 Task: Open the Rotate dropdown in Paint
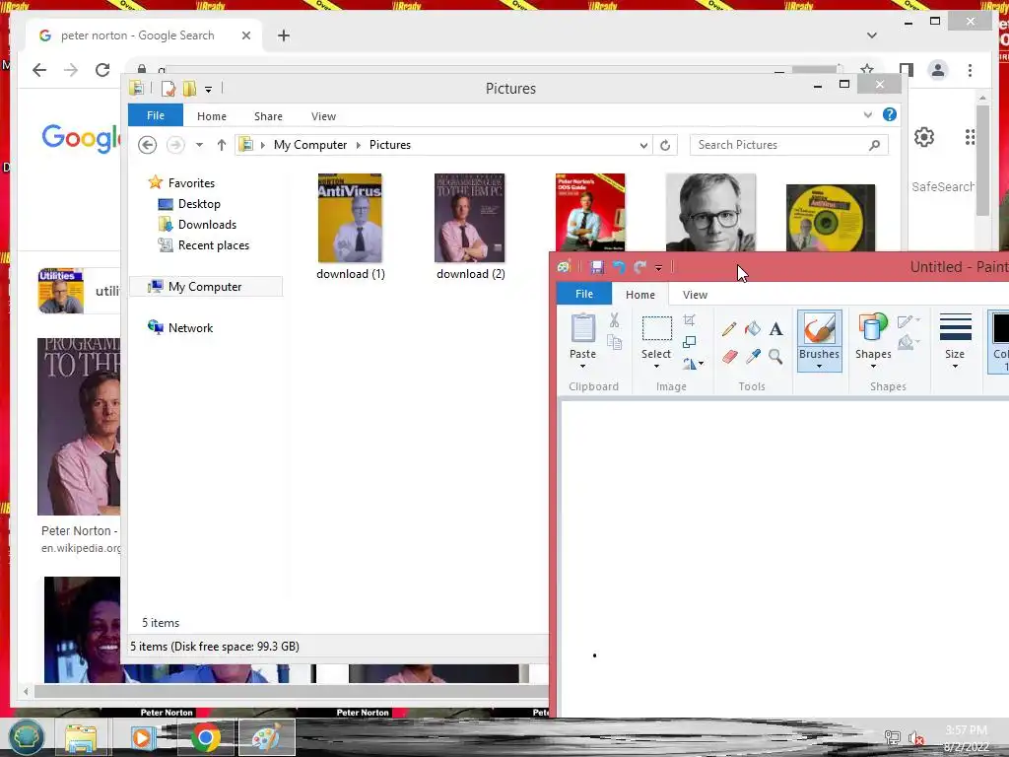[x=693, y=364]
